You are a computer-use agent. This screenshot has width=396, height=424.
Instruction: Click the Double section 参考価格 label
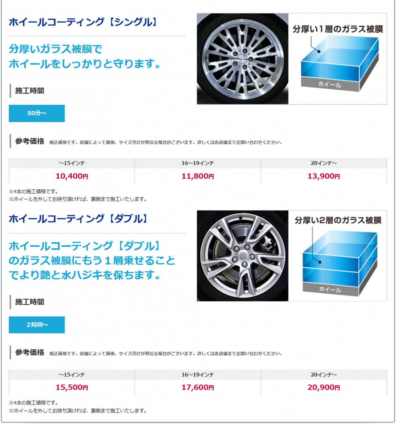(30, 352)
